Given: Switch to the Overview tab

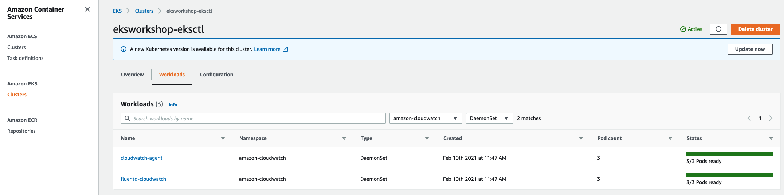Looking at the screenshot, I should [x=132, y=75].
